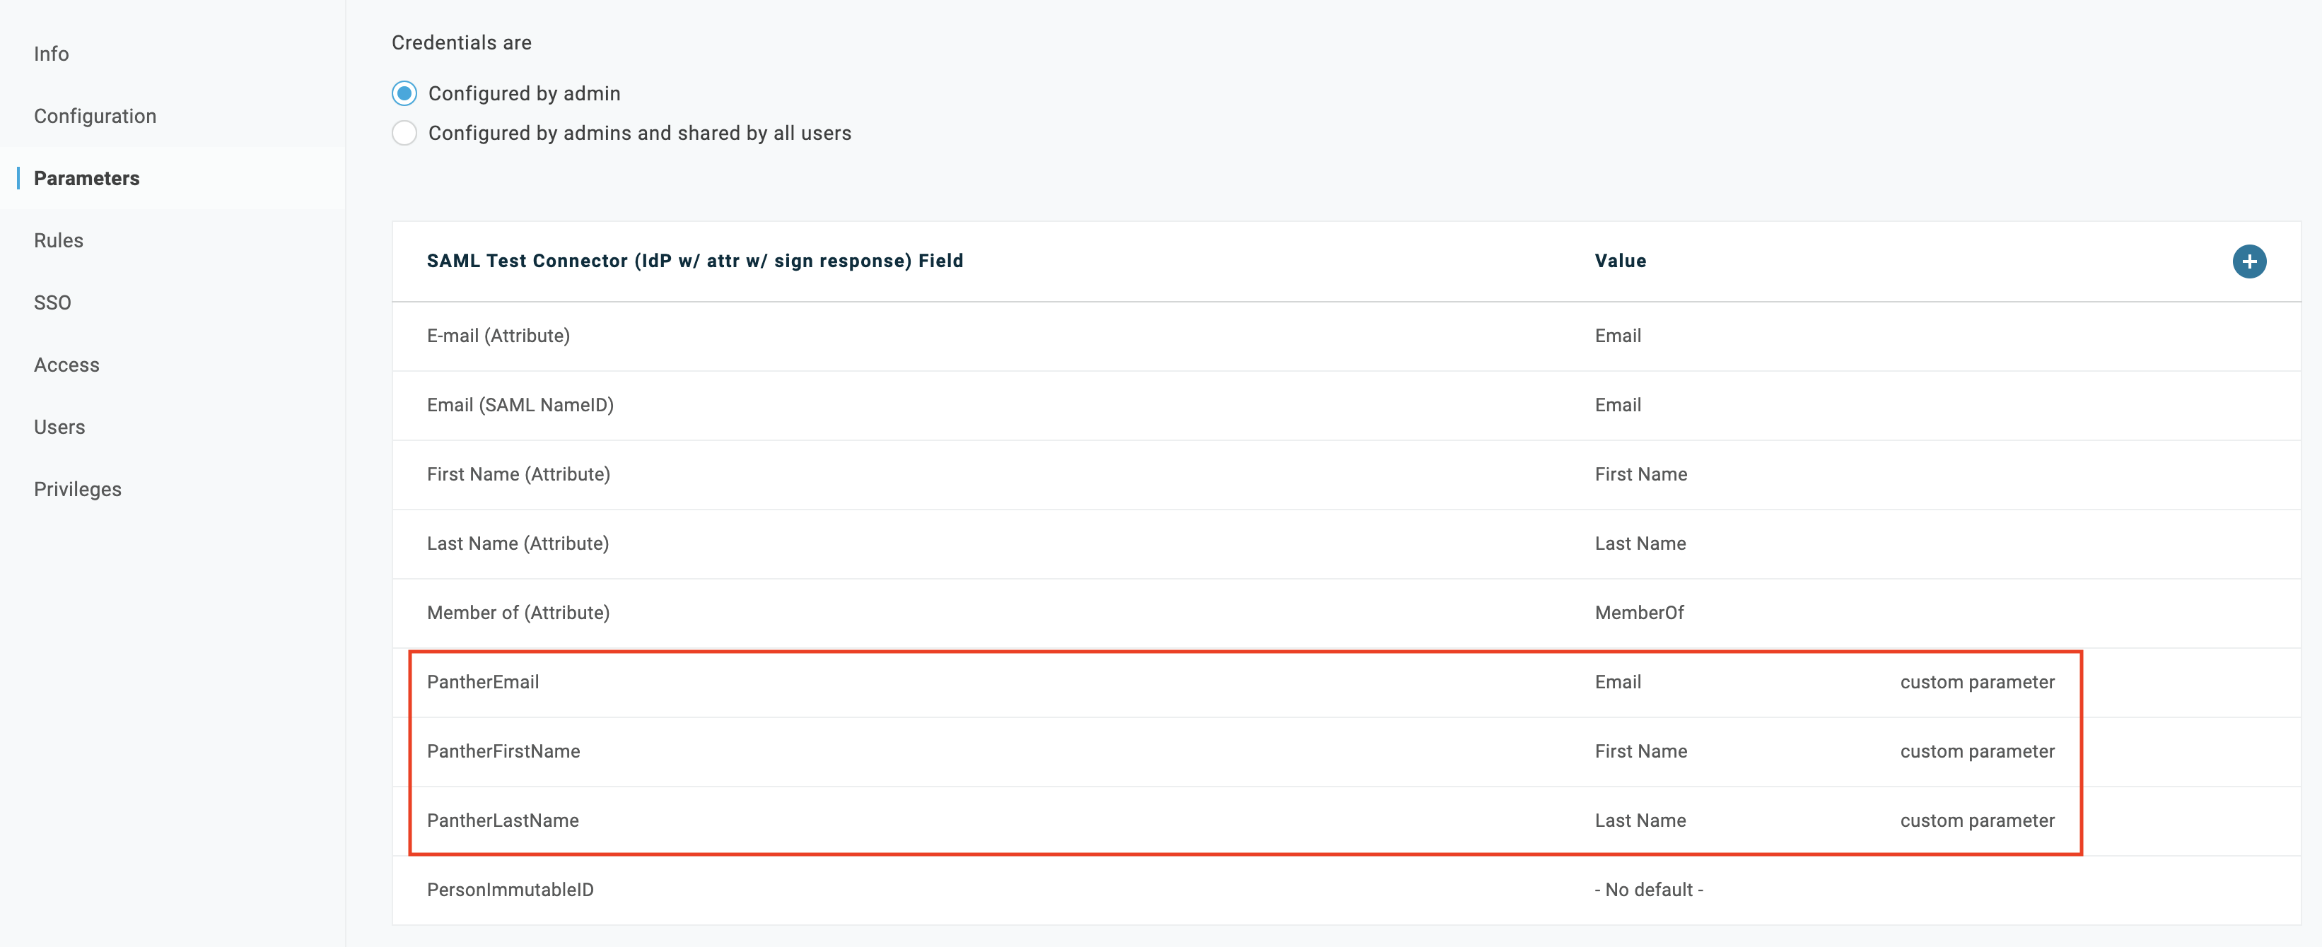Viewport: 2322px width, 947px height.
Task: Open the Users tab
Action: tap(59, 427)
